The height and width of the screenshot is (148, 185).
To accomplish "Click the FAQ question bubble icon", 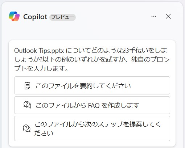I will coord(27,105).
